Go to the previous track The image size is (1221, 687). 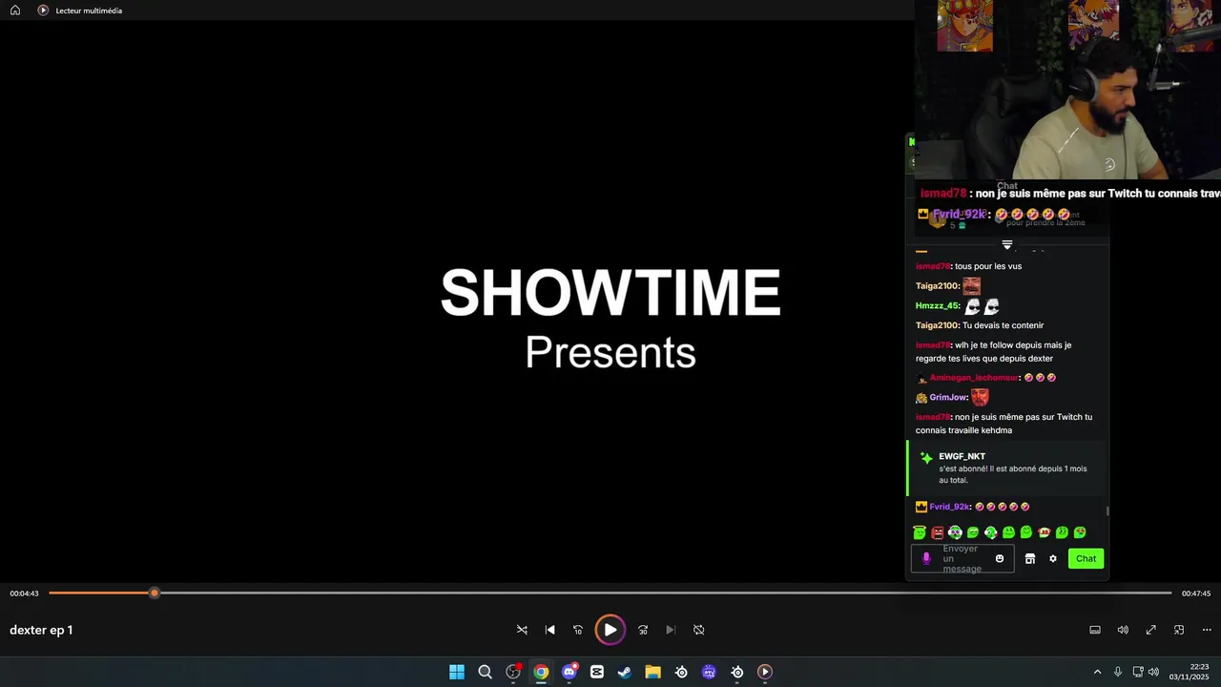tap(549, 630)
